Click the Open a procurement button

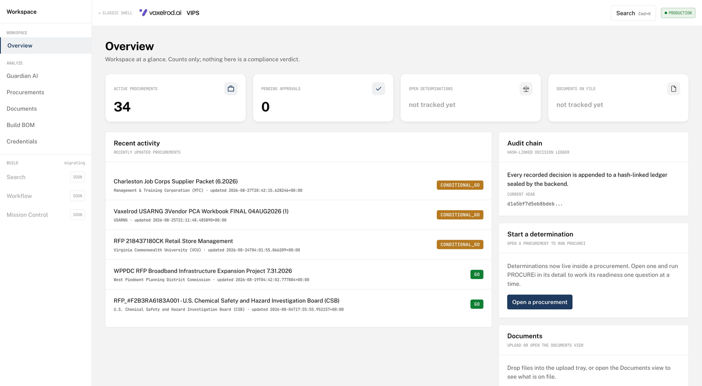coord(540,302)
